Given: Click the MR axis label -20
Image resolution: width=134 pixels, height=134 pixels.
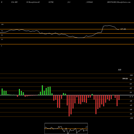Looking at the screenshot, I should [131, 101].
